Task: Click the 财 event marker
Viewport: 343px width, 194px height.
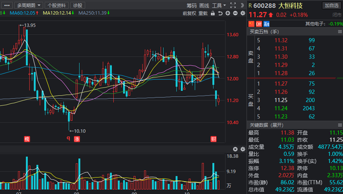Action: [x=213, y=139]
